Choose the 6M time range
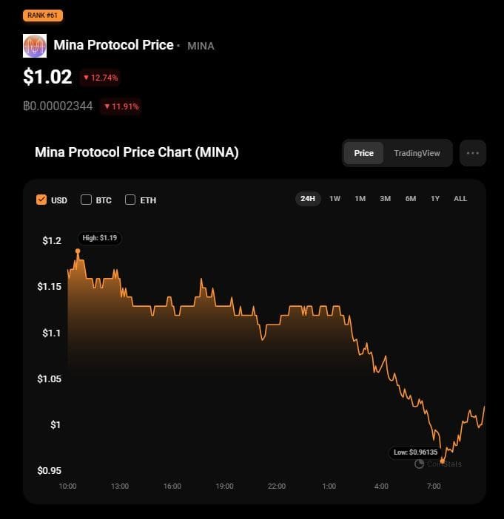504x519 pixels. point(410,198)
